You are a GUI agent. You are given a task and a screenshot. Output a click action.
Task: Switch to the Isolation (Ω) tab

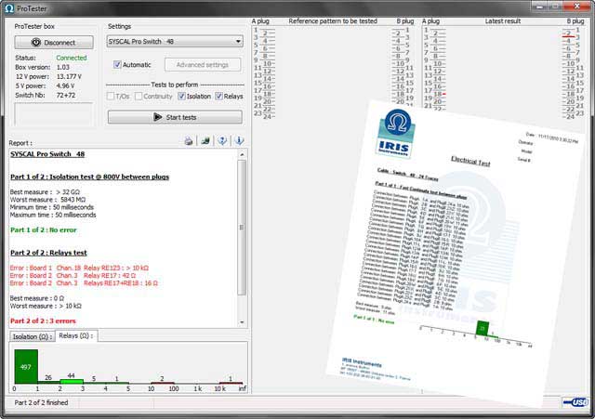click(x=33, y=336)
